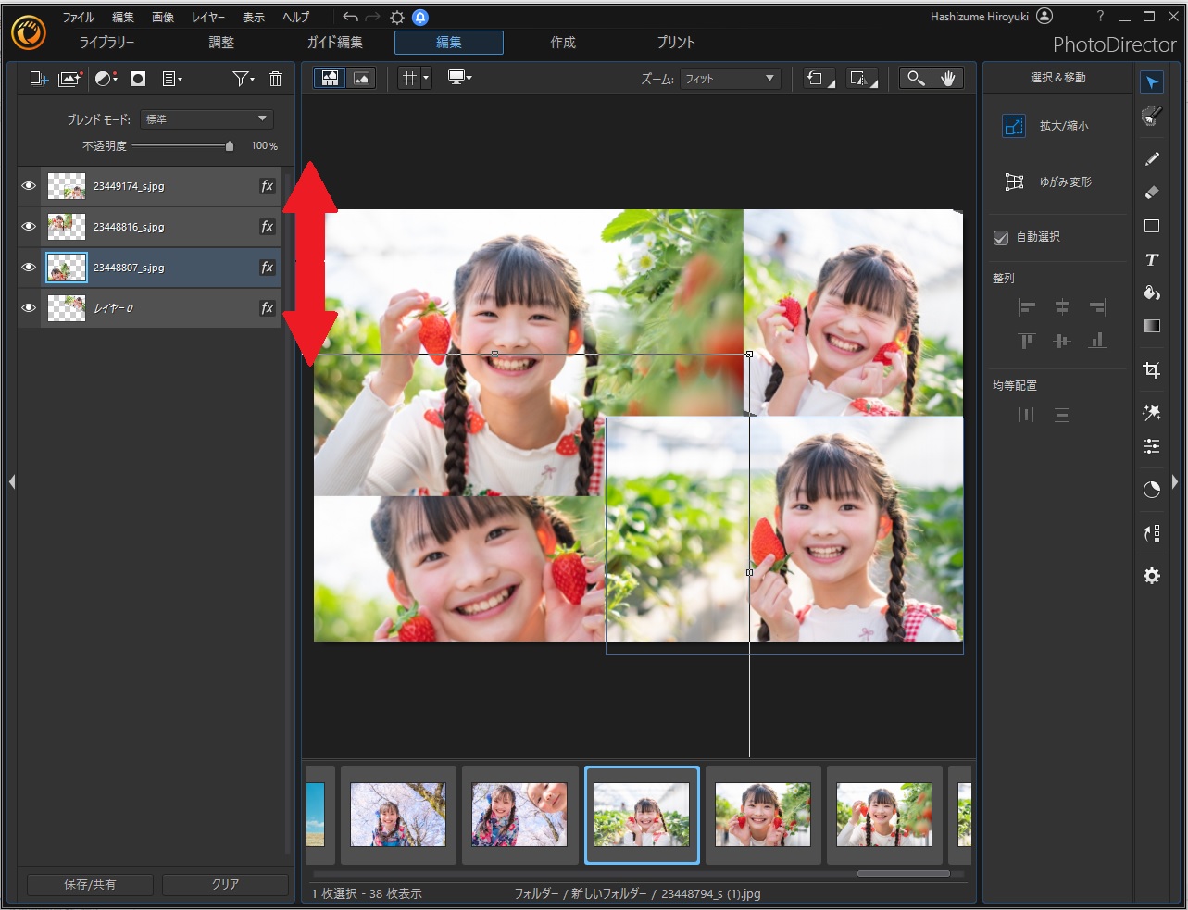The width and height of the screenshot is (1188, 910).
Task: Choose the Crop tool
Action: (1152, 370)
